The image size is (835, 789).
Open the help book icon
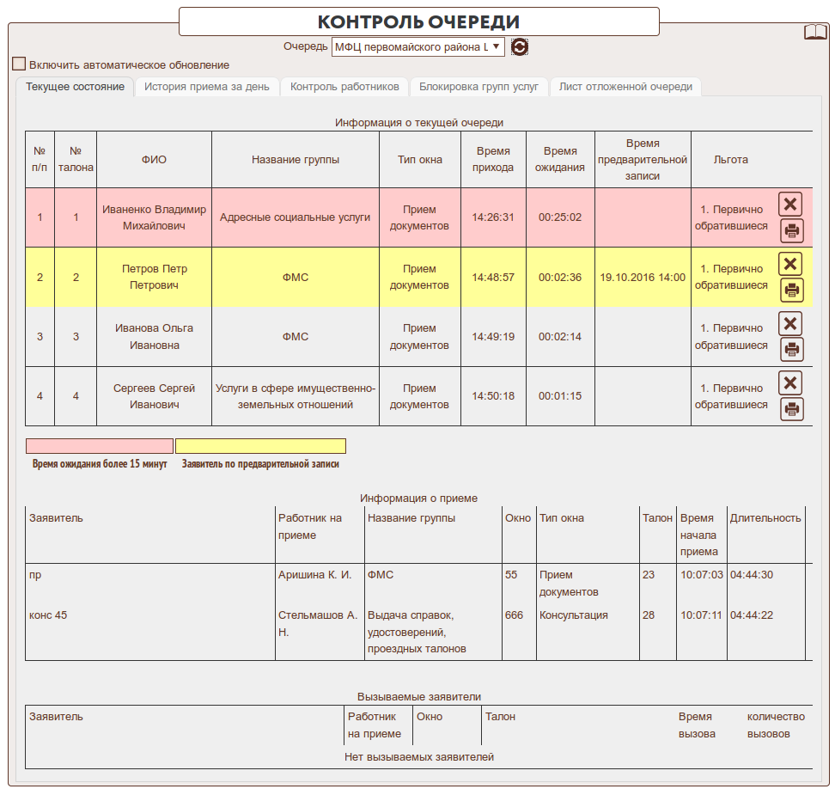(x=815, y=33)
